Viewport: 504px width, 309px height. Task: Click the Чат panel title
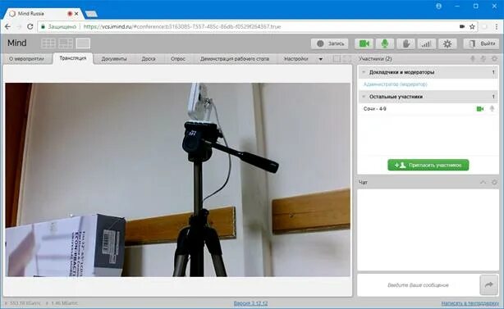pyautogui.click(x=363, y=182)
